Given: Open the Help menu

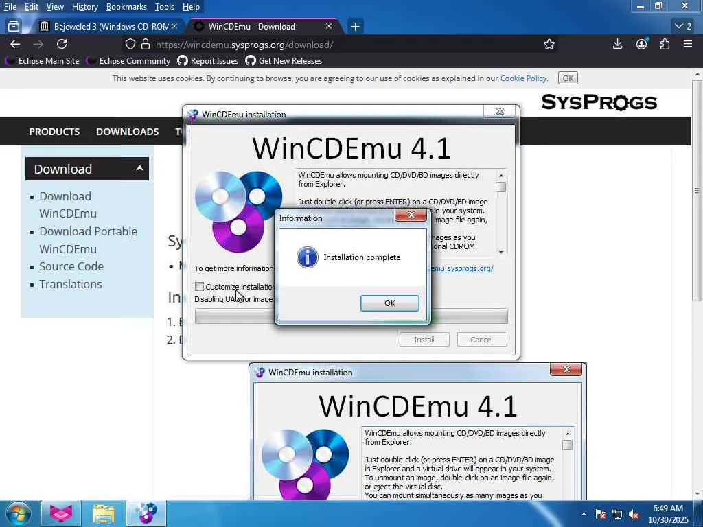Looking at the screenshot, I should tap(191, 7).
